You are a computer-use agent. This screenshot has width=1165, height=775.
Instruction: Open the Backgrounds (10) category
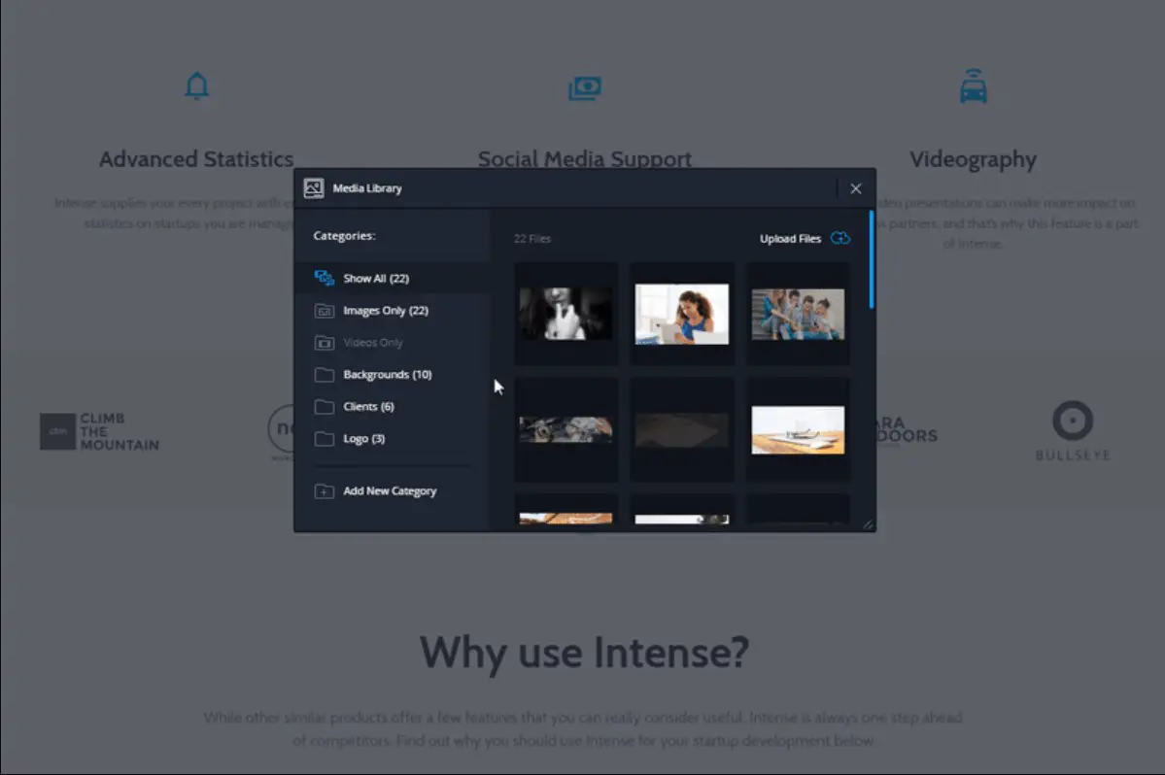[x=387, y=375]
